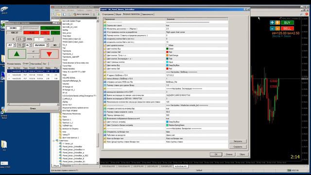311x175 pixels.
Task: Click the 'ЗАДАЕМ САМИ В МИНУТАХ' value
Action: coord(178,95)
